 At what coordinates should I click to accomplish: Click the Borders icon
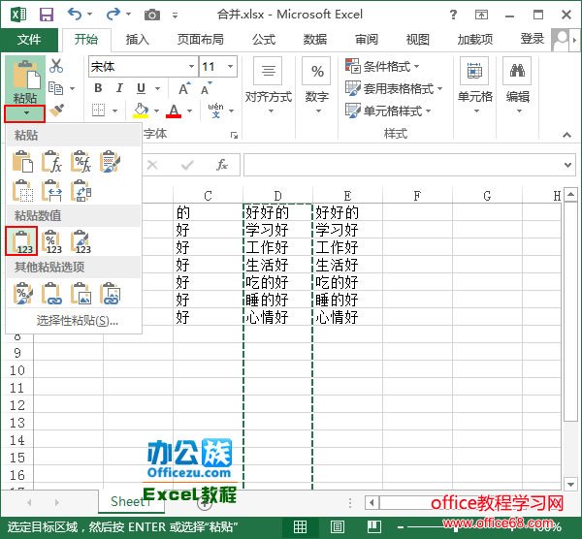[98, 111]
